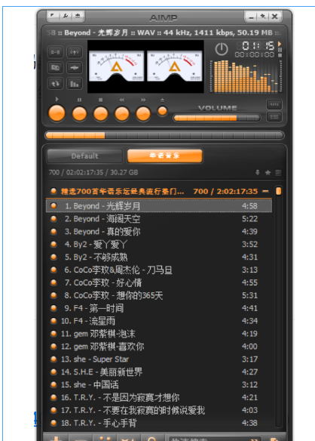Toggle the playlist panel visibility button
The image size is (315, 441).
(274, 116)
